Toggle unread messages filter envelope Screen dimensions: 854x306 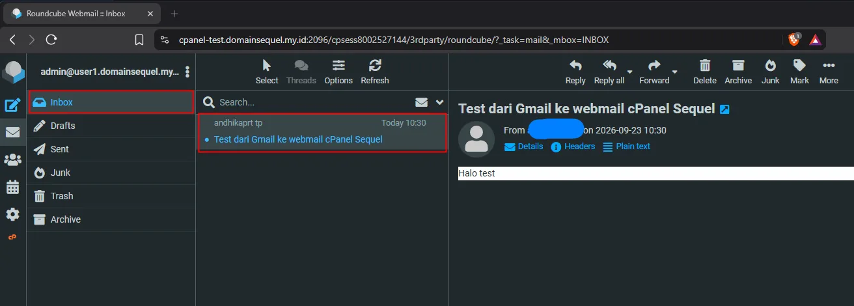point(422,102)
